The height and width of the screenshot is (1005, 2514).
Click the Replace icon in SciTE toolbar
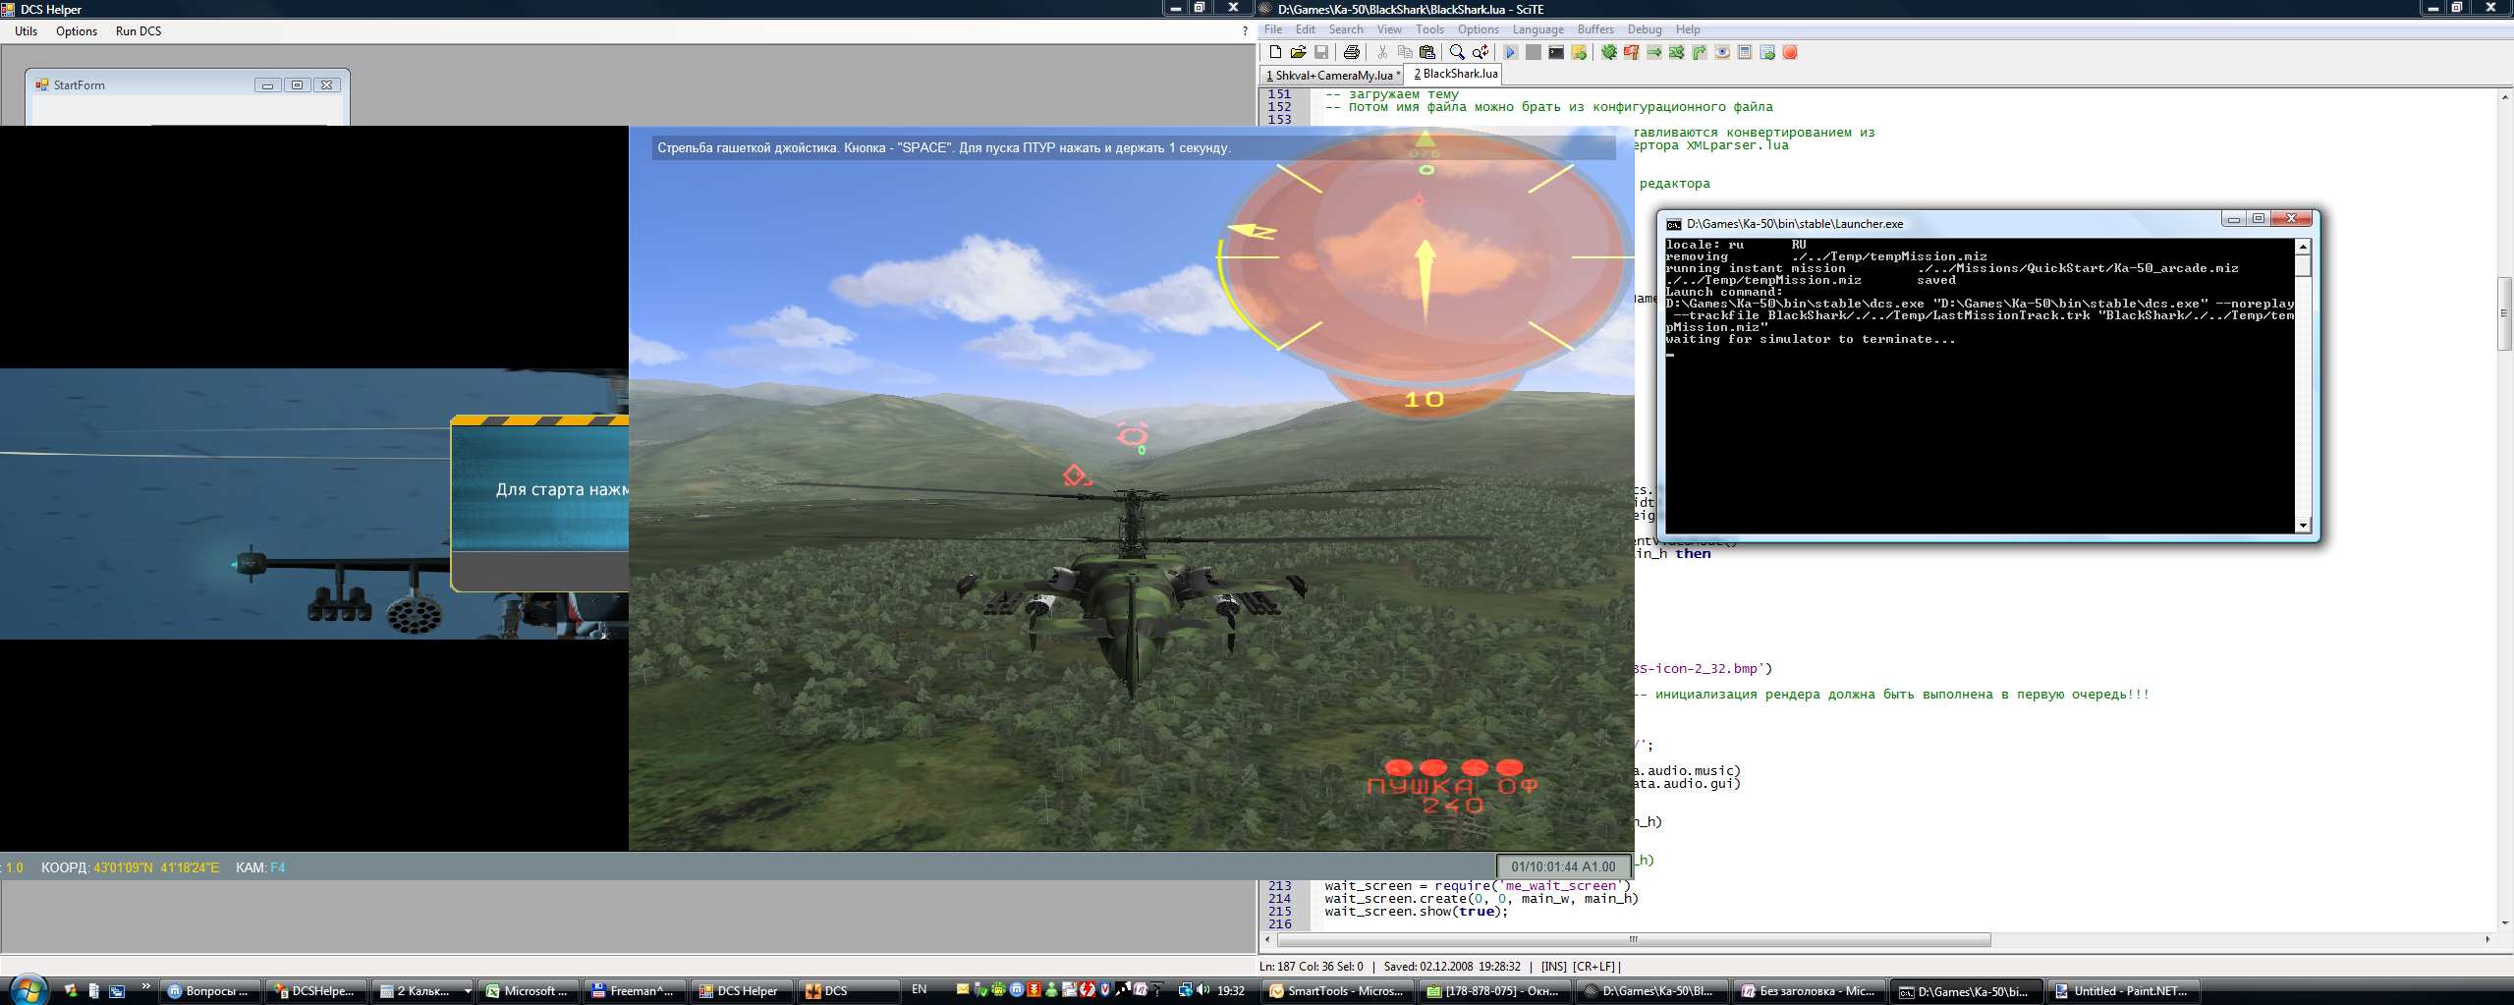coord(1480,52)
